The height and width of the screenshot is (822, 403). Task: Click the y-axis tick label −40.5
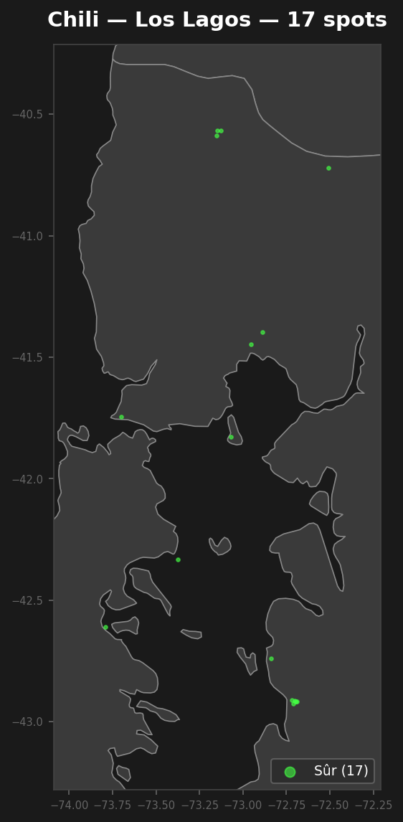[28, 114]
